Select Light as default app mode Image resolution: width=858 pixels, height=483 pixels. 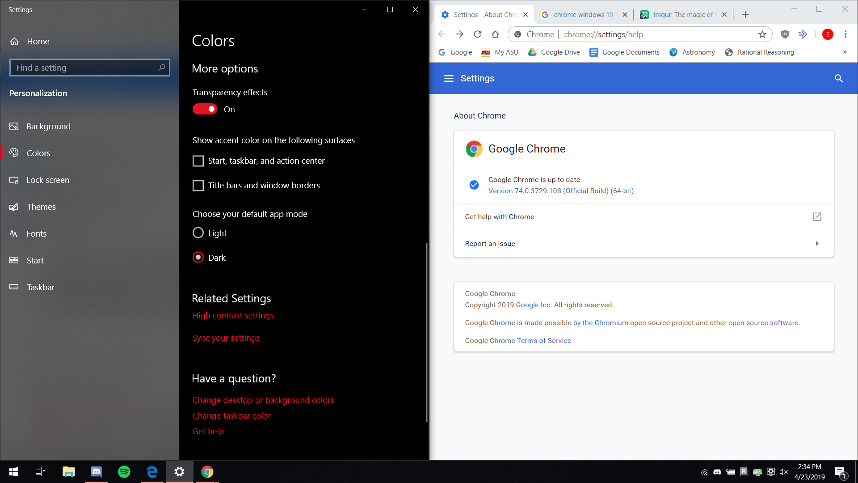click(198, 233)
